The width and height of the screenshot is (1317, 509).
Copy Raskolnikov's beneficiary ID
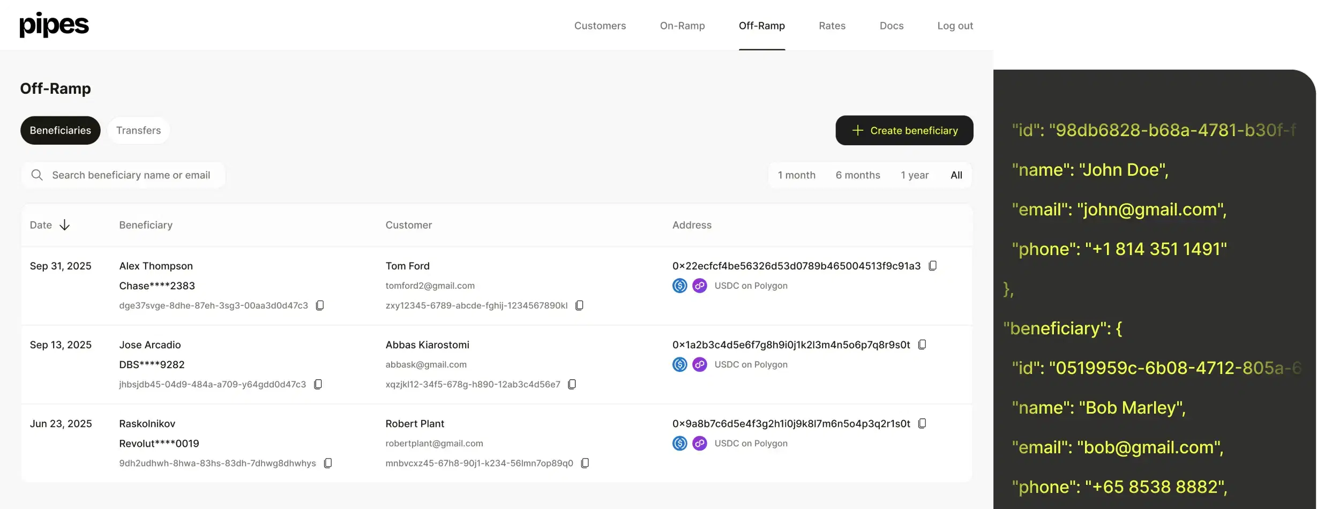328,463
